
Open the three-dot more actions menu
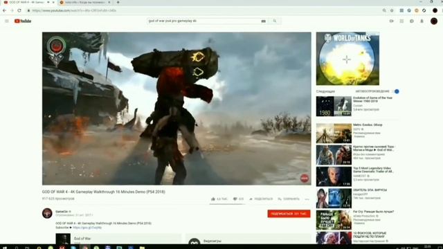point(307,199)
